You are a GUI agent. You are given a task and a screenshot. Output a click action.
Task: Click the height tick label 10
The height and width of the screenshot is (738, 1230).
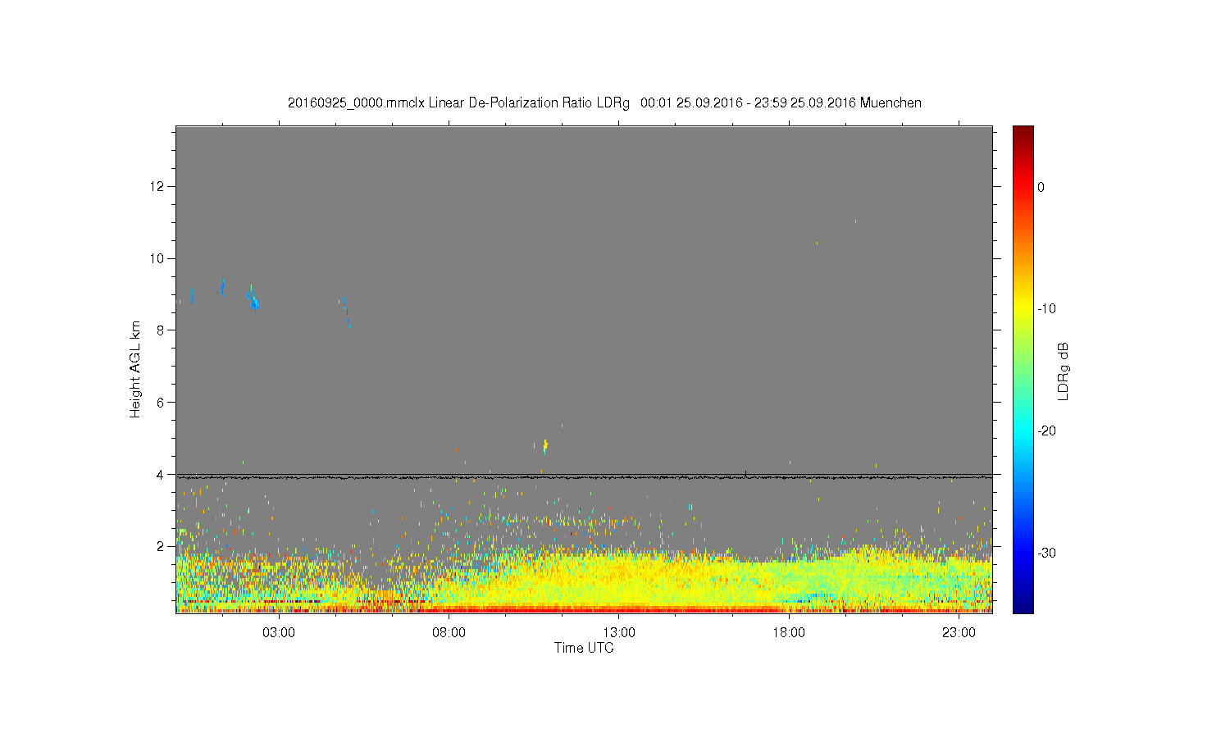[x=158, y=258]
